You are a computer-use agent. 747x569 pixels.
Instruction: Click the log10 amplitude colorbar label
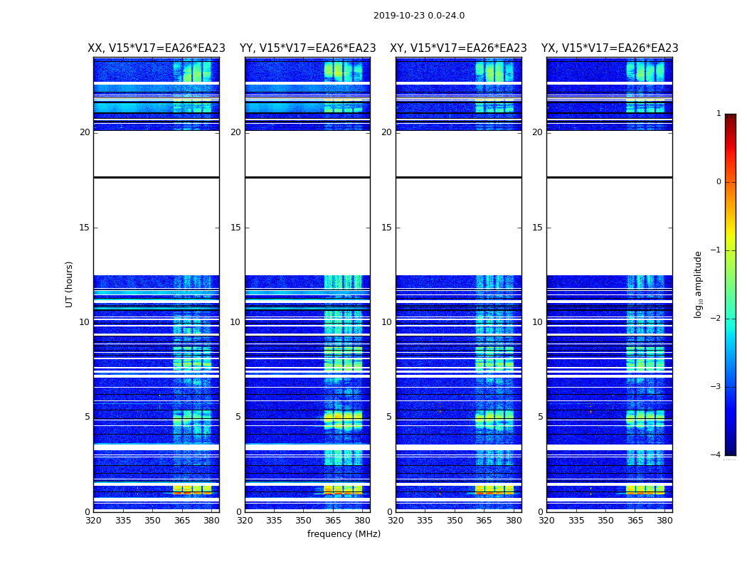(699, 284)
